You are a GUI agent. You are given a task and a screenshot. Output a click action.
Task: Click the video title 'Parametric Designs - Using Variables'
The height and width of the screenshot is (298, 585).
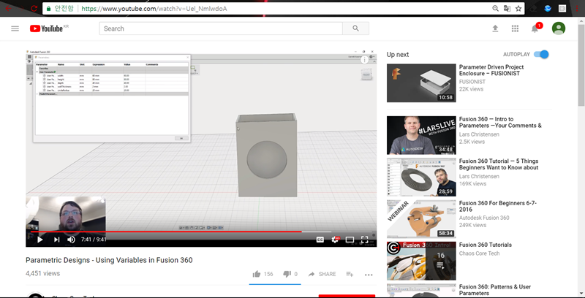pyautogui.click(x=109, y=260)
